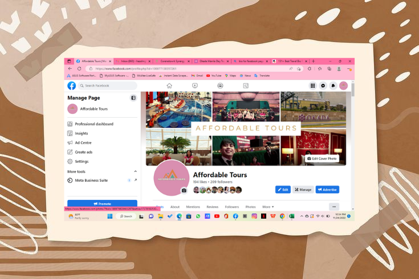Switch to bio for facebook page tab
Screen dimensions: 419x279
pyautogui.click(x=251, y=61)
